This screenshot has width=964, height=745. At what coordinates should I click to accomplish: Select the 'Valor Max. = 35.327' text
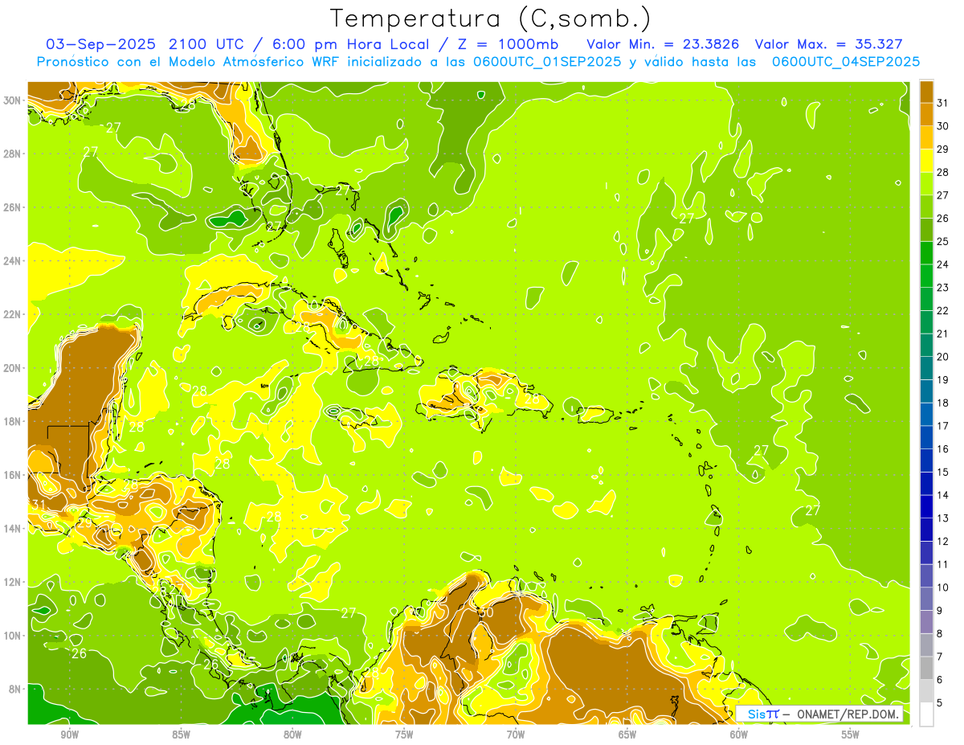click(829, 44)
